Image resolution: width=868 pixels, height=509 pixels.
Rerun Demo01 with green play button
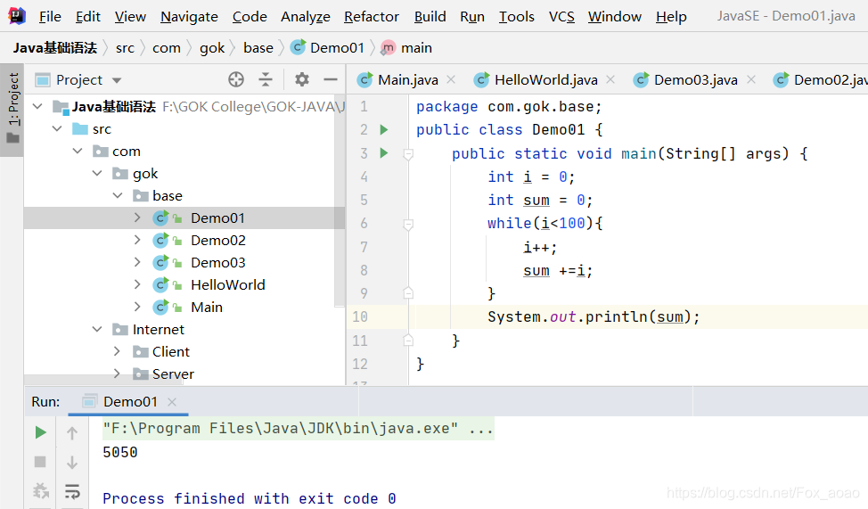tap(40, 432)
